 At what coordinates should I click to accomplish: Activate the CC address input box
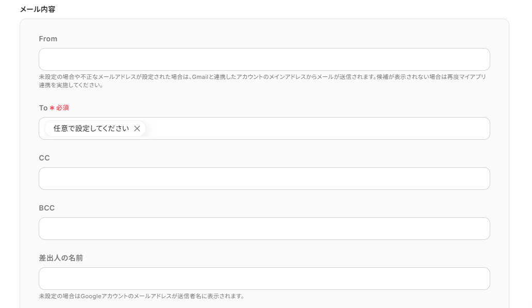pyautogui.click(x=264, y=179)
